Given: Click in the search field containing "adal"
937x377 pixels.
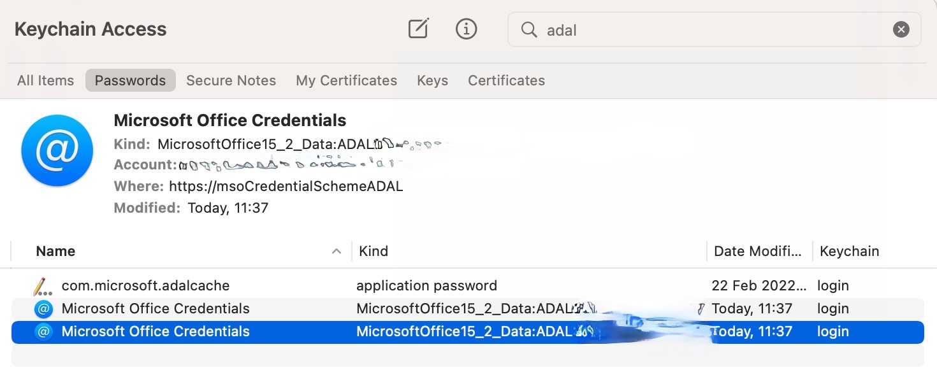Looking at the screenshot, I should pyautogui.click(x=701, y=30).
